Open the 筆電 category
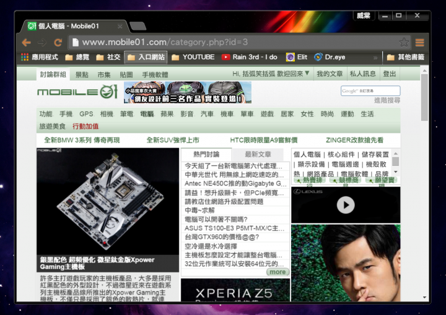Screen dimensions: 446x315 pyautogui.click(x=126, y=114)
